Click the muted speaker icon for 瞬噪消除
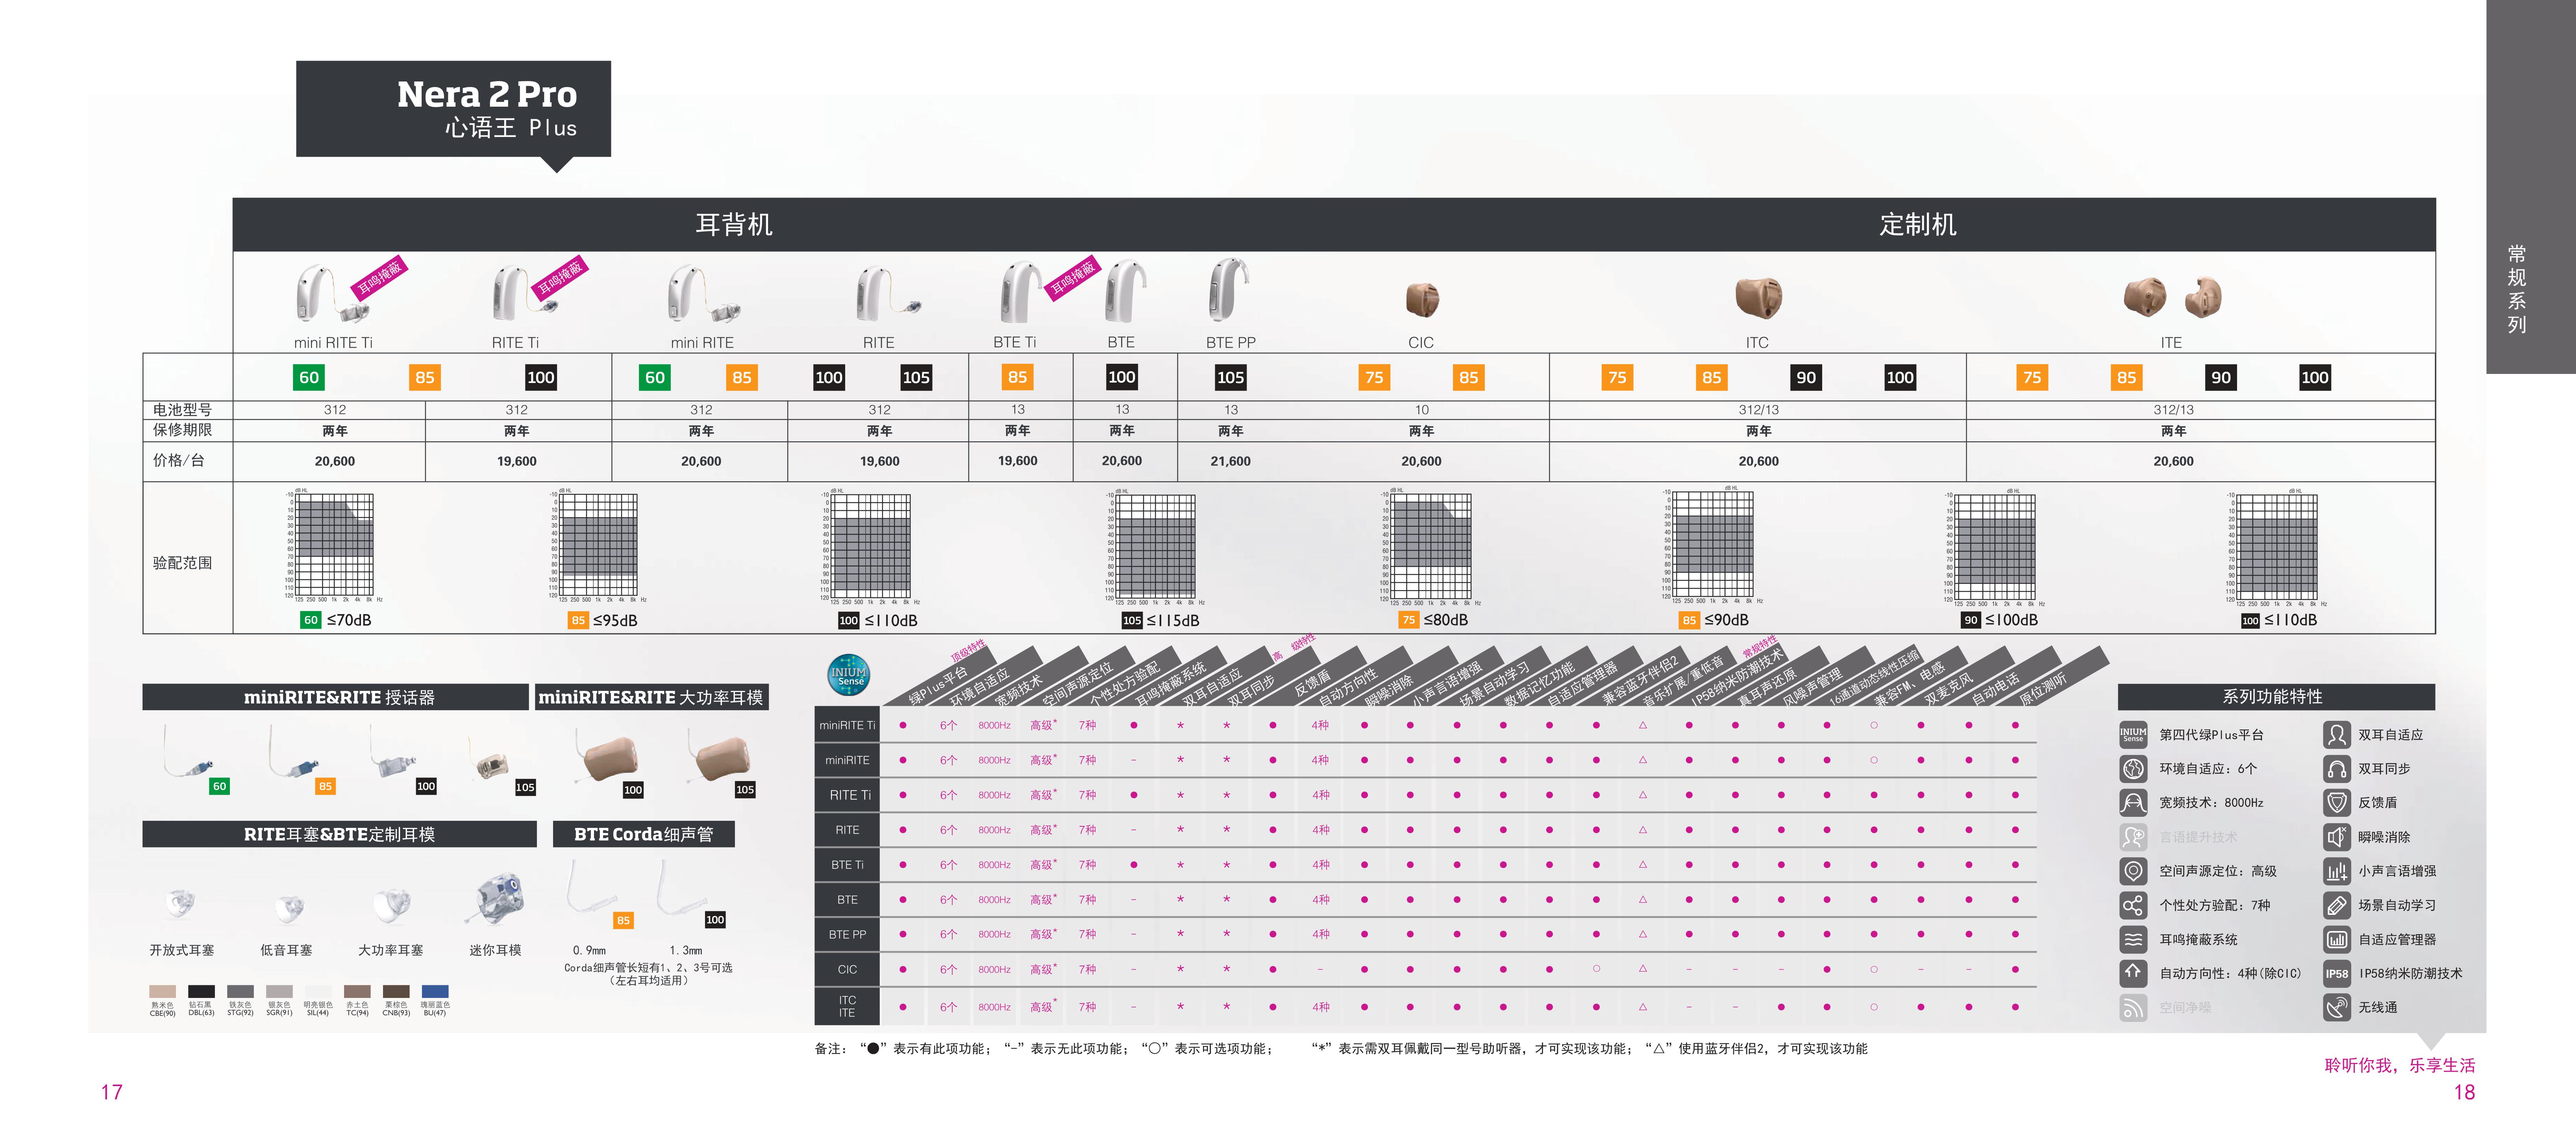2576x1144 pixels. click(x=2337, y=837)
